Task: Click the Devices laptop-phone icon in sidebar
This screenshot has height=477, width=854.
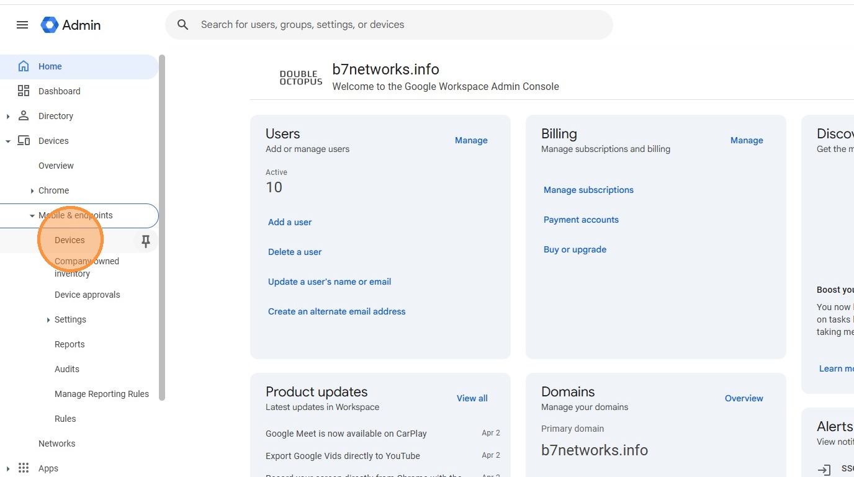Action: (24, 141)
